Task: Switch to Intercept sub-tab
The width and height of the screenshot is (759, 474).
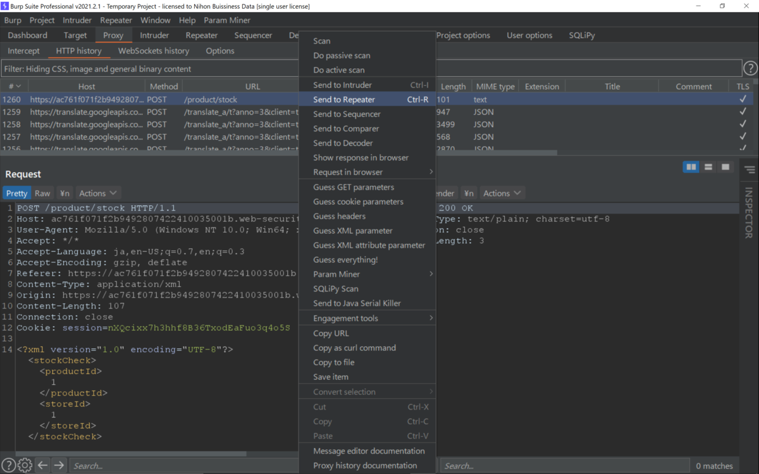Action: 24,51
